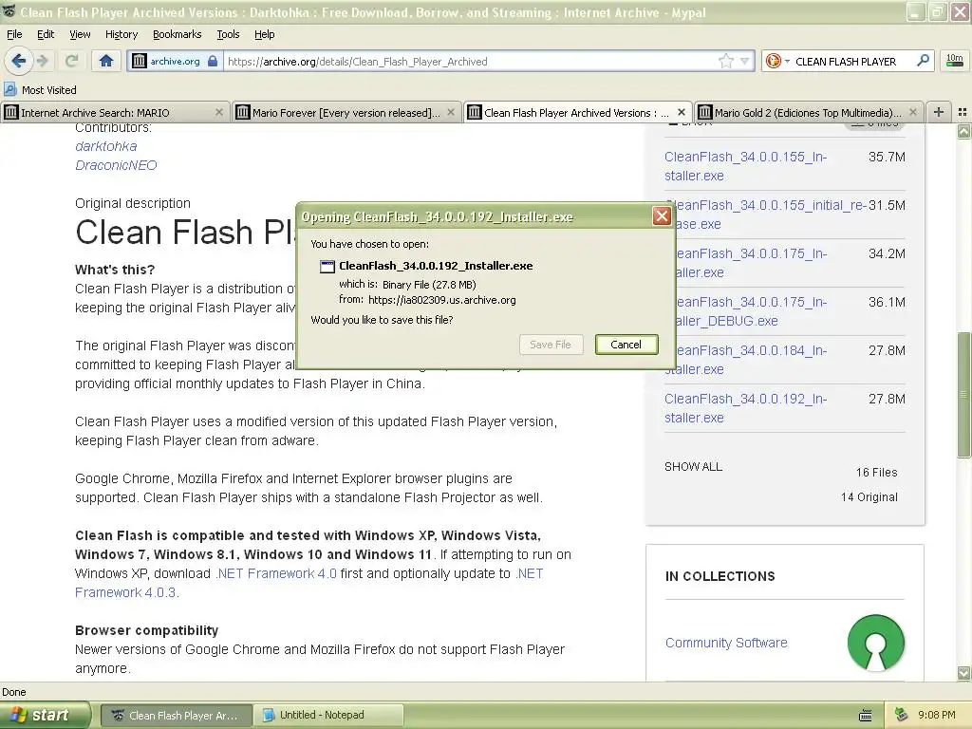Click the page scrollbar down arrow
This screenshot has height=729, width=972.
click(963, 673)
